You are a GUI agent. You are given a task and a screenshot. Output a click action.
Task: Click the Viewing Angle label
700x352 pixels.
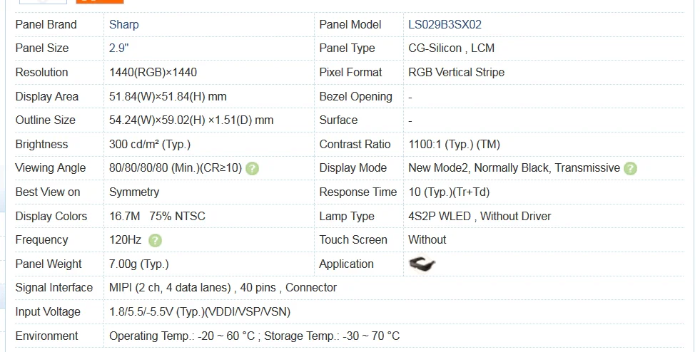pos(51,168)
